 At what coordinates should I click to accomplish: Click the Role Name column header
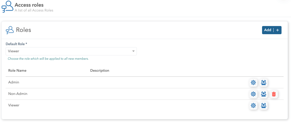coord(17,70)
